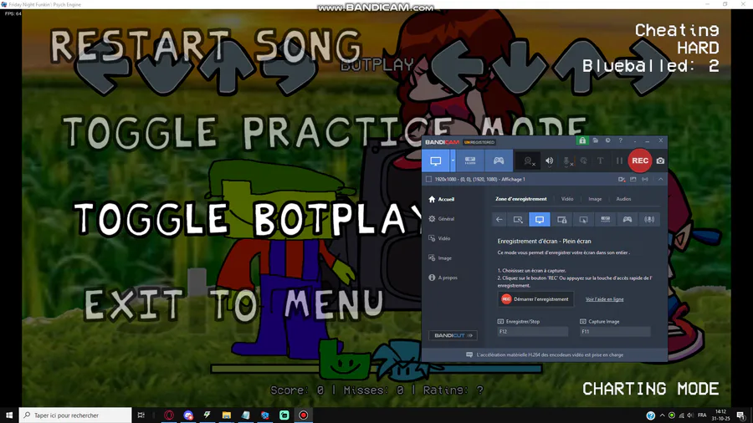
Task: Open the taskbar clock showing 14:12
Action: click(x=721, y=415)
